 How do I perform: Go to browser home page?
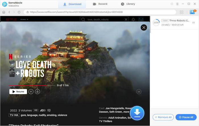[x=4, y=12]
